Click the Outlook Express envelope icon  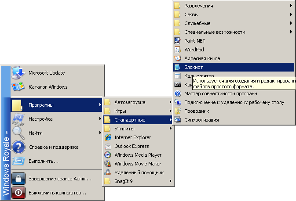pos(108,146)
